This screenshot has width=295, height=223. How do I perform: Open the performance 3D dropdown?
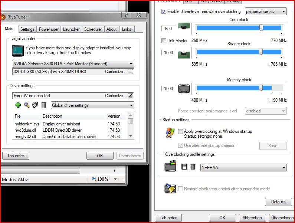266,12
